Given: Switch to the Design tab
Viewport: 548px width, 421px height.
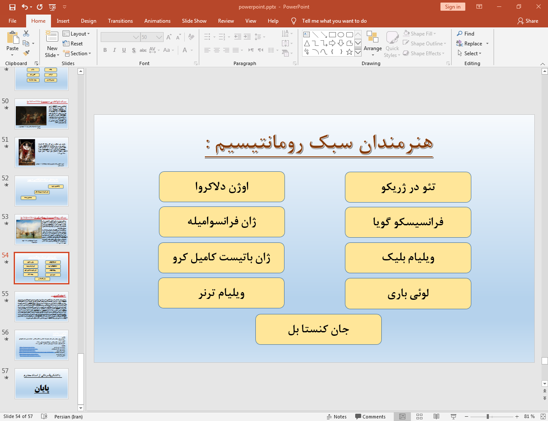Looking at the screenshot, I should pyautogui.click(x=89, y=21).
